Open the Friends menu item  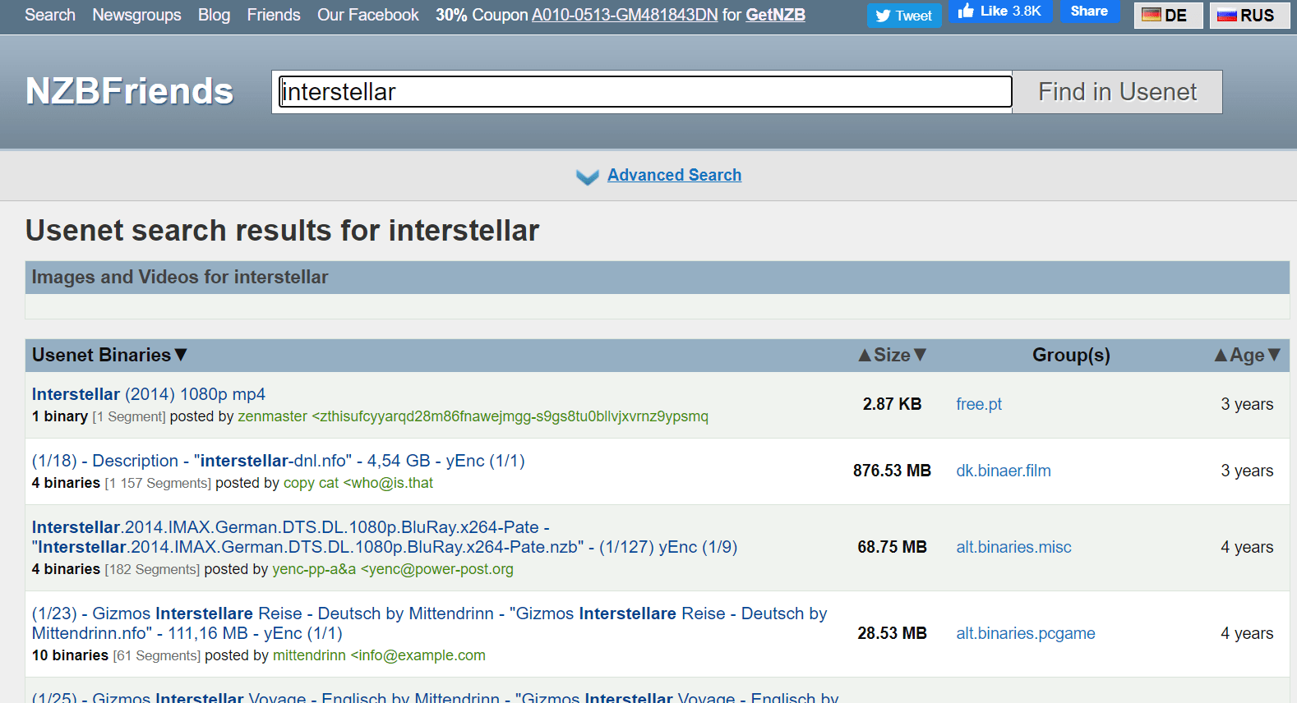[274, 15]
